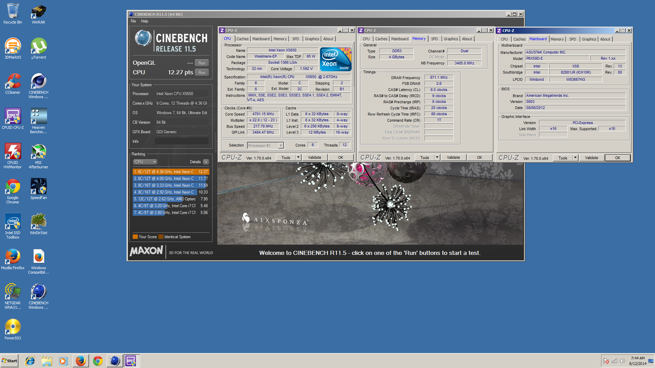The width and height of the screenshot is (655, 368).
Task: Open the 3DMark05 desktop shortcut
Action: (13, 48)
